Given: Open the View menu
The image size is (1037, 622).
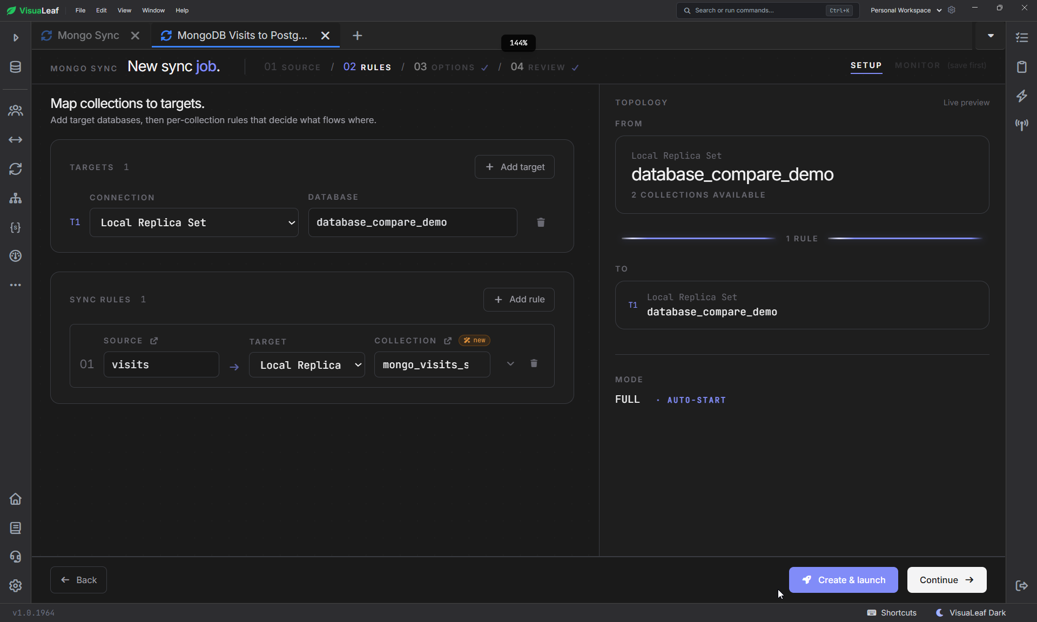Looking at the screenshot, I should pos(124,10).
